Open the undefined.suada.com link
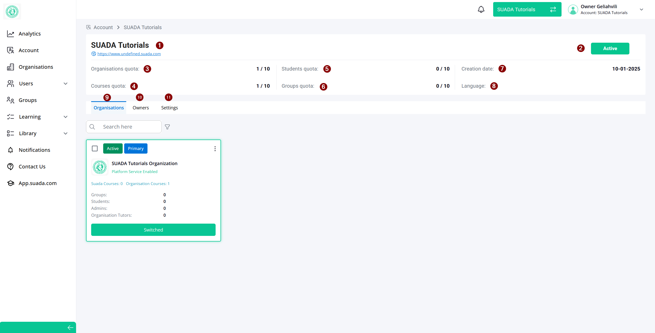The image size is (655, 333). point(129,54)
